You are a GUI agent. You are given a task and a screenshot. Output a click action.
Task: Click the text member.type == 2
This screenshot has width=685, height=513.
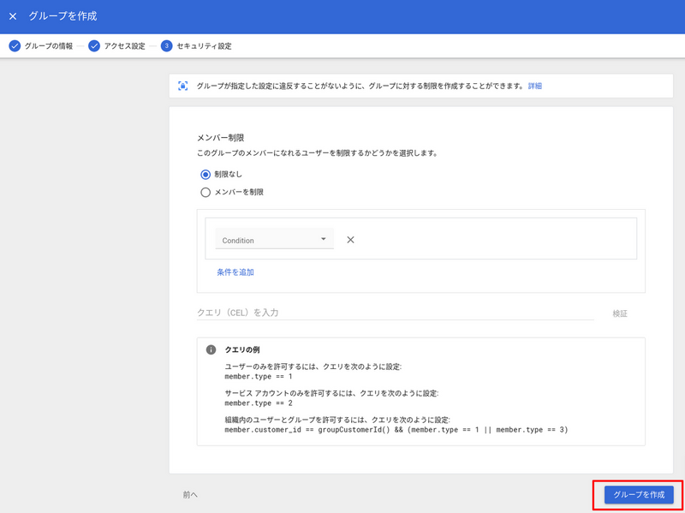[259, 403]
